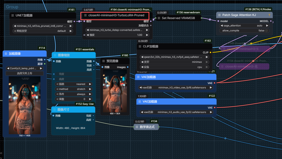Open the 预览图像 node menu icon
Image resolution: width=282 pixels, height=159 pixels.
coord(104,61)
